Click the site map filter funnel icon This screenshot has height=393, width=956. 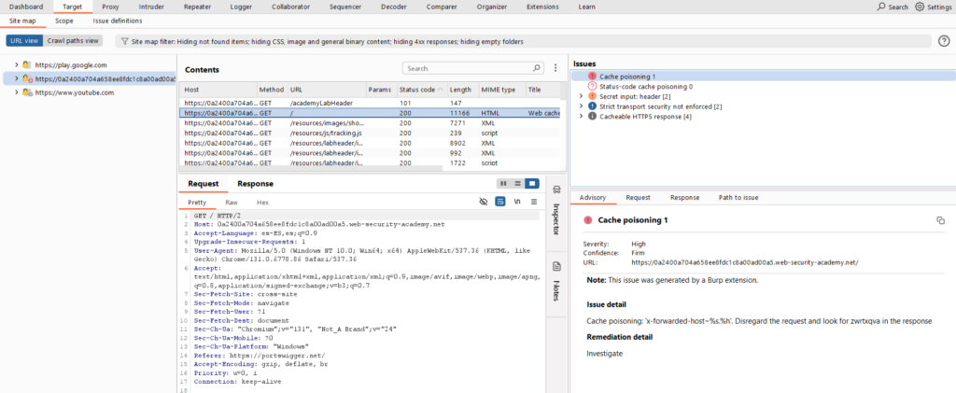(124, 41)
